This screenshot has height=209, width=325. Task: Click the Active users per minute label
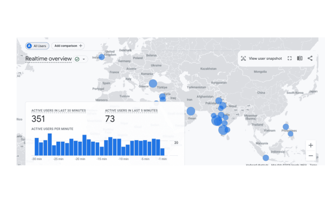[52, 129]
